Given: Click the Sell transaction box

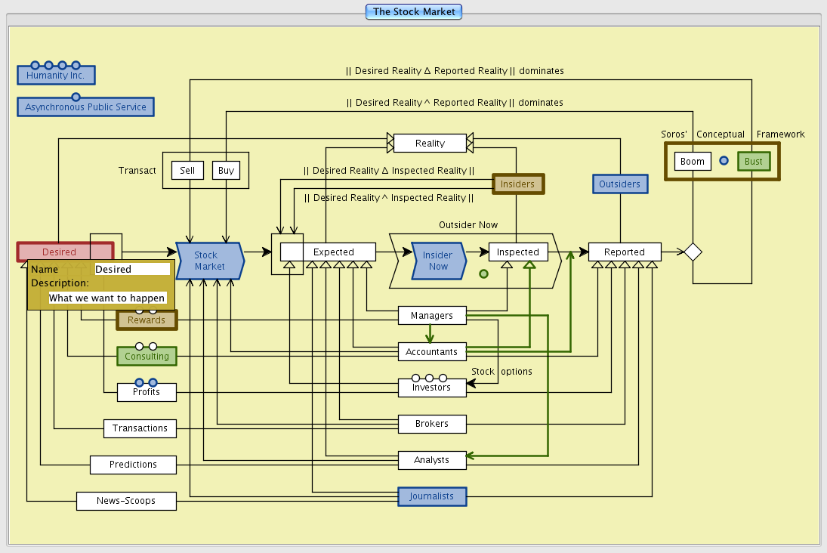Looking at the screenshot, I should pos(187,171).
